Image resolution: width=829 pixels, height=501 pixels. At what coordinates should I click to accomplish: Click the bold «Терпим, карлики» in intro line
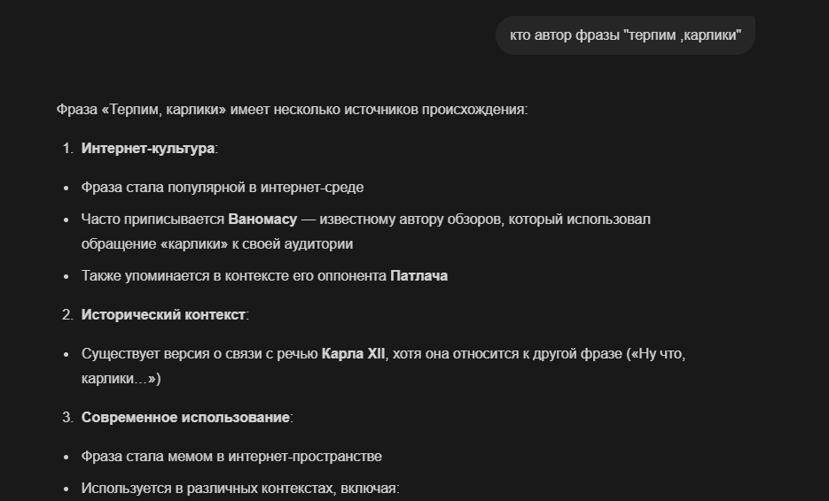[x=165, y=110]
